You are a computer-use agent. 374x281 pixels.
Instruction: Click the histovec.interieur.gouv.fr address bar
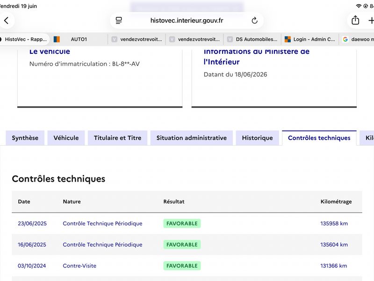pos(187,21)
